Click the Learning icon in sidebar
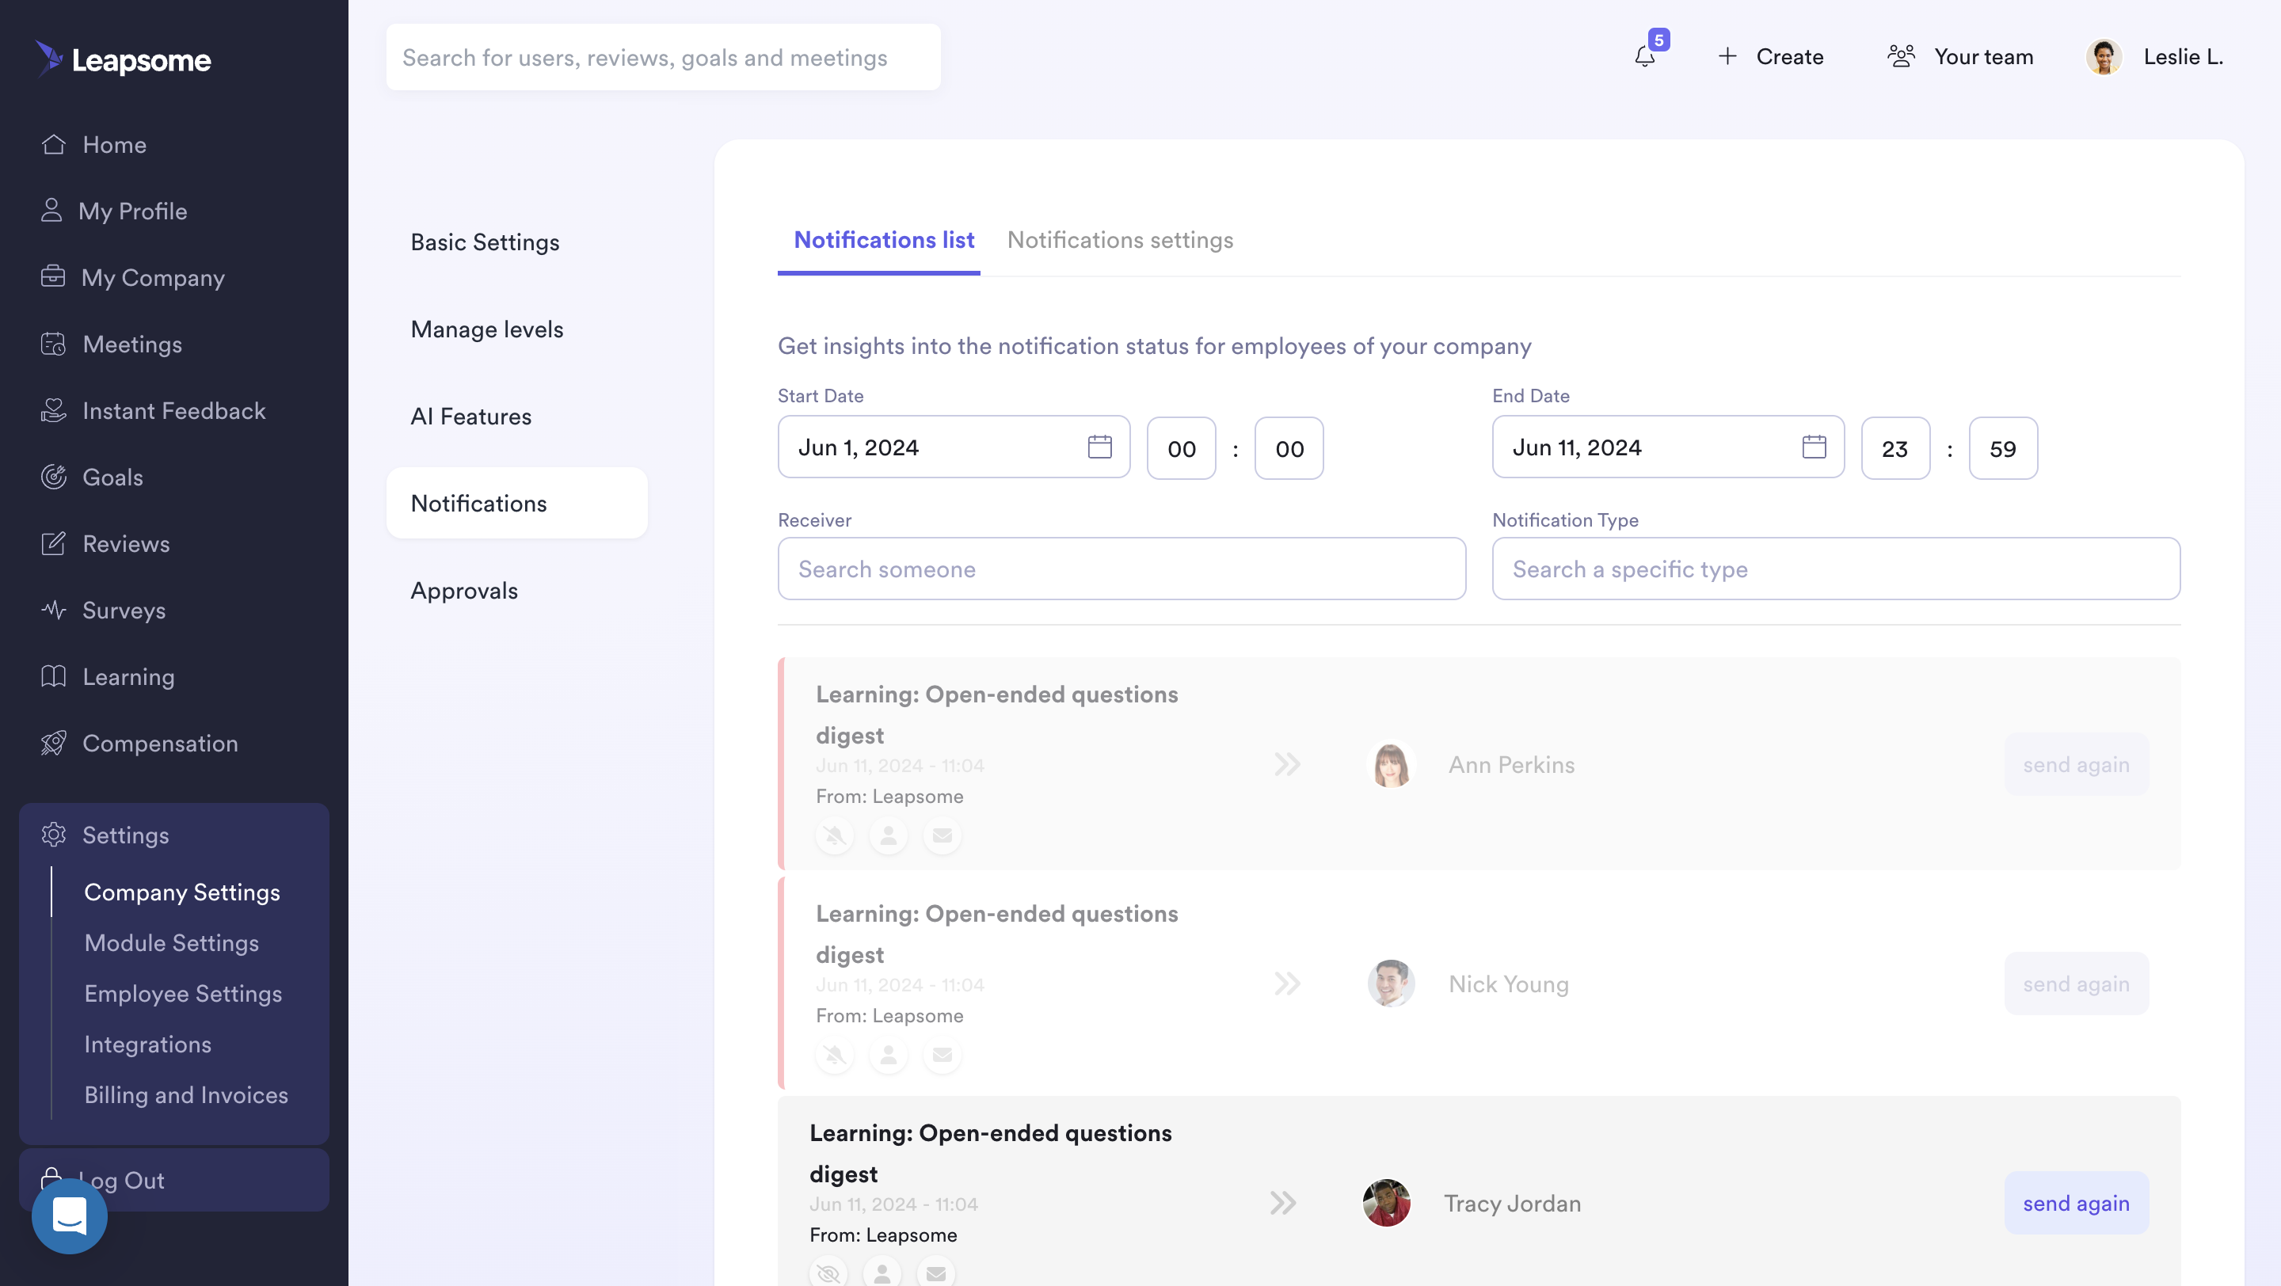 pos(51,677)
